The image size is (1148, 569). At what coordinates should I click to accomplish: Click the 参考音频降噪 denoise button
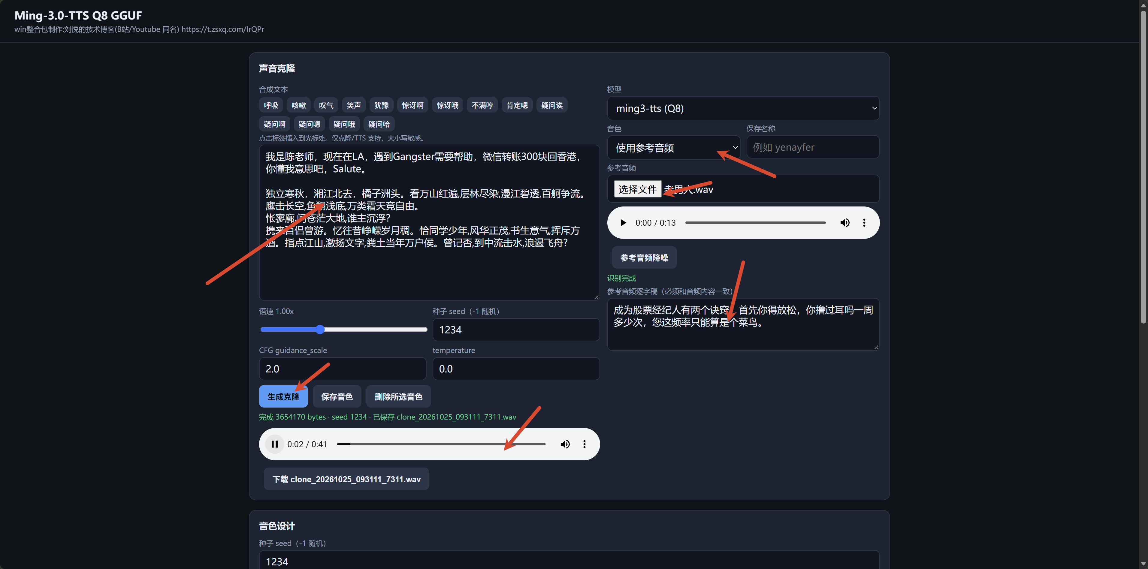(644, 257)
